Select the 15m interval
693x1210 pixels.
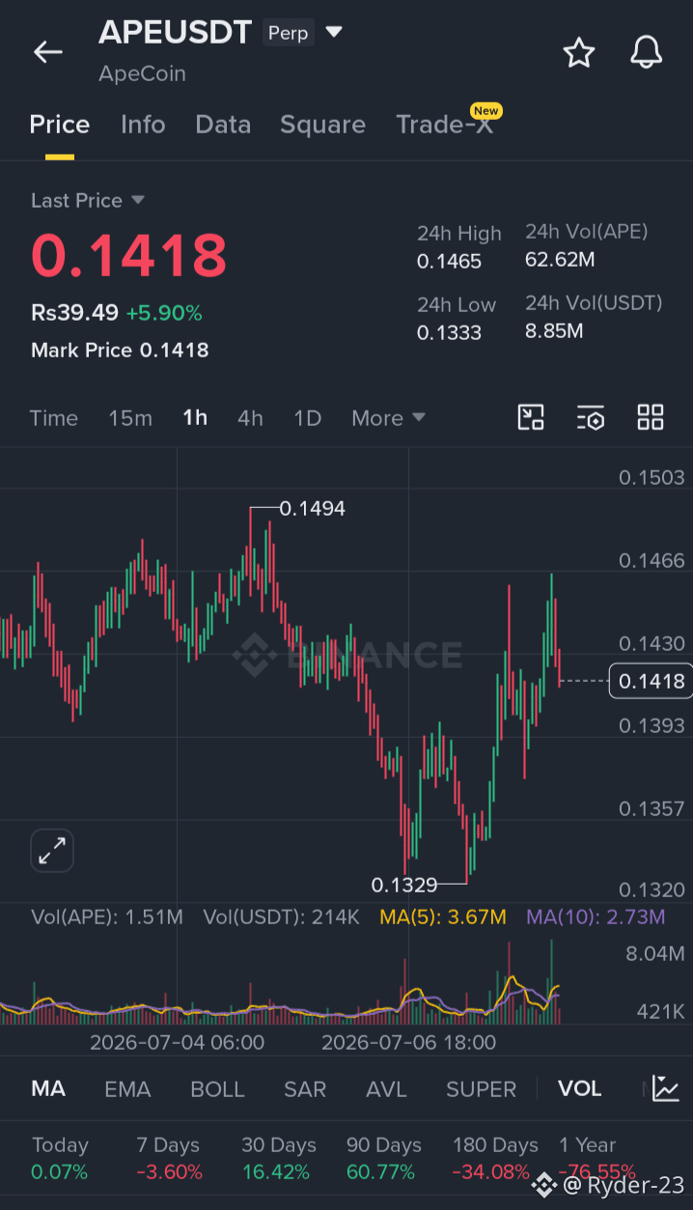click(x=130, y=418)
